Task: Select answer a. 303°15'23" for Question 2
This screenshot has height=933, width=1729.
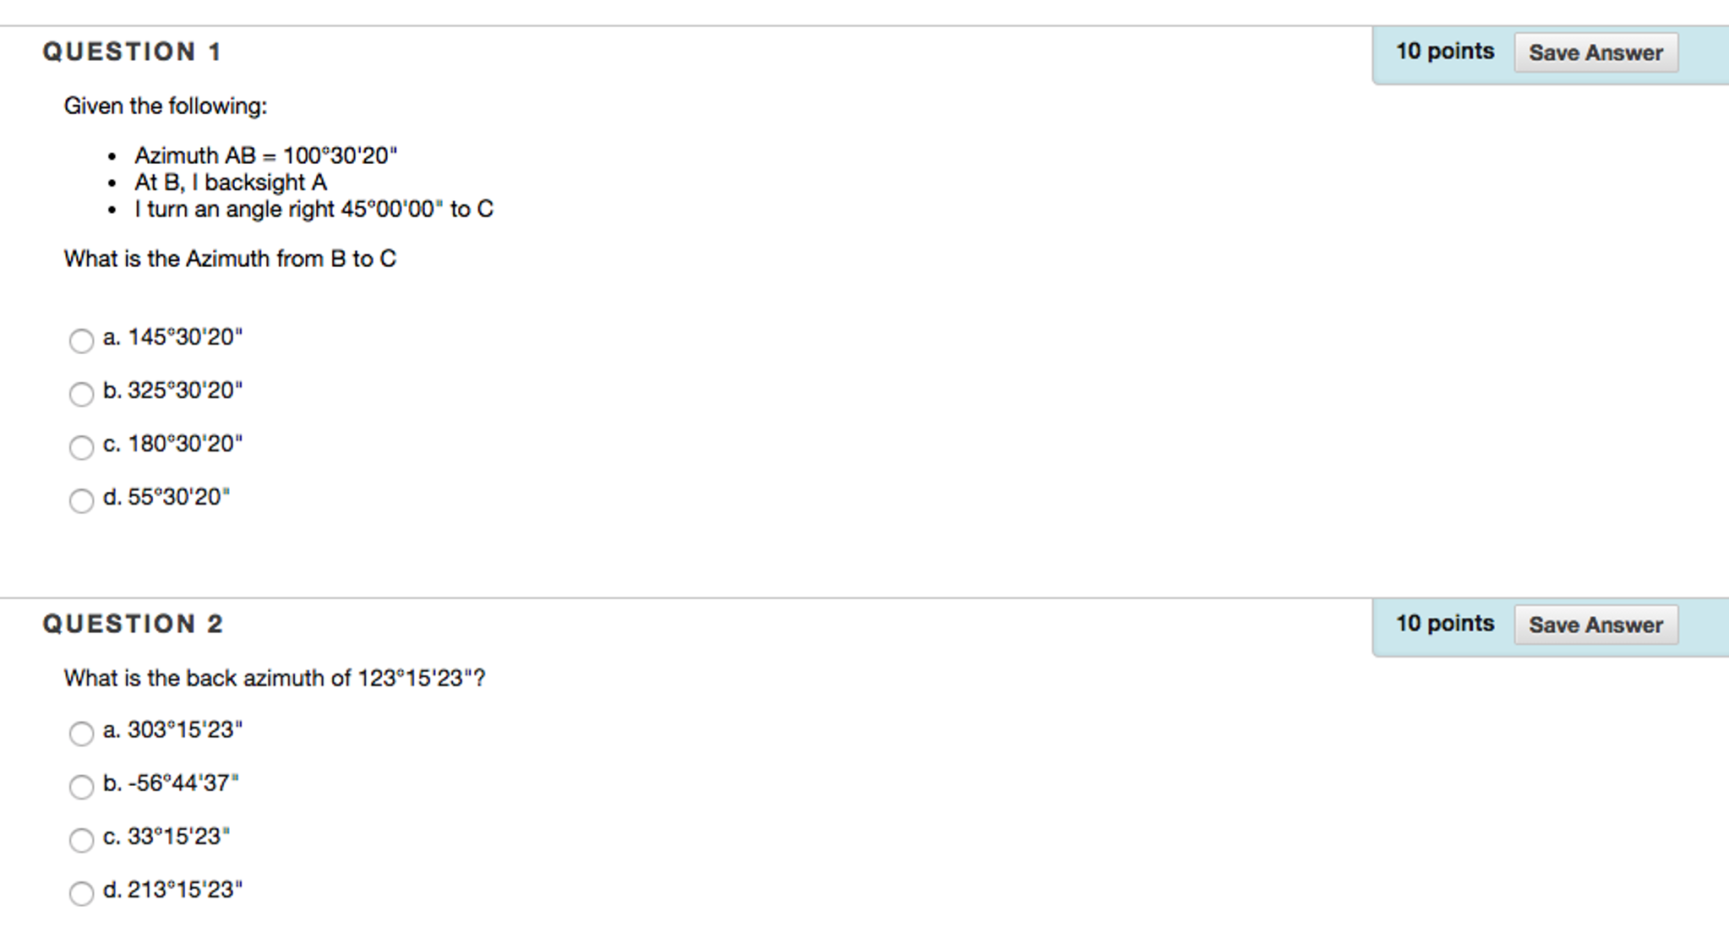Action: [81, 733]
